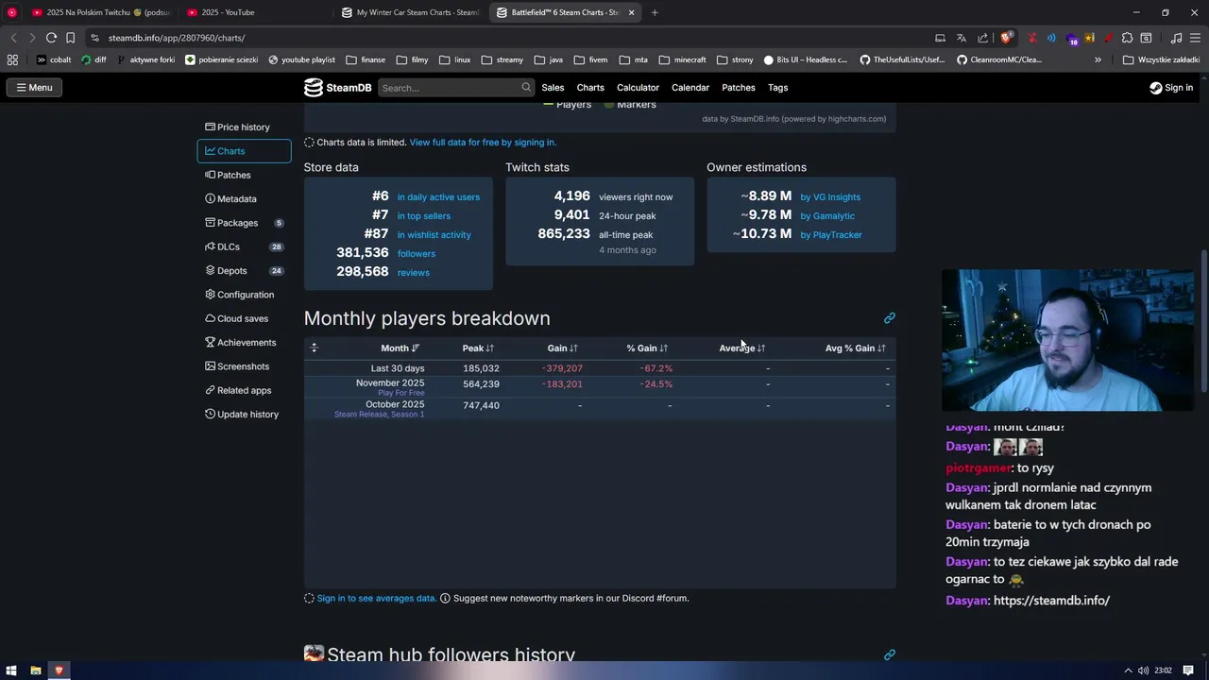
Task: Open the Update history sidebar page
Action: click(244, 415)
